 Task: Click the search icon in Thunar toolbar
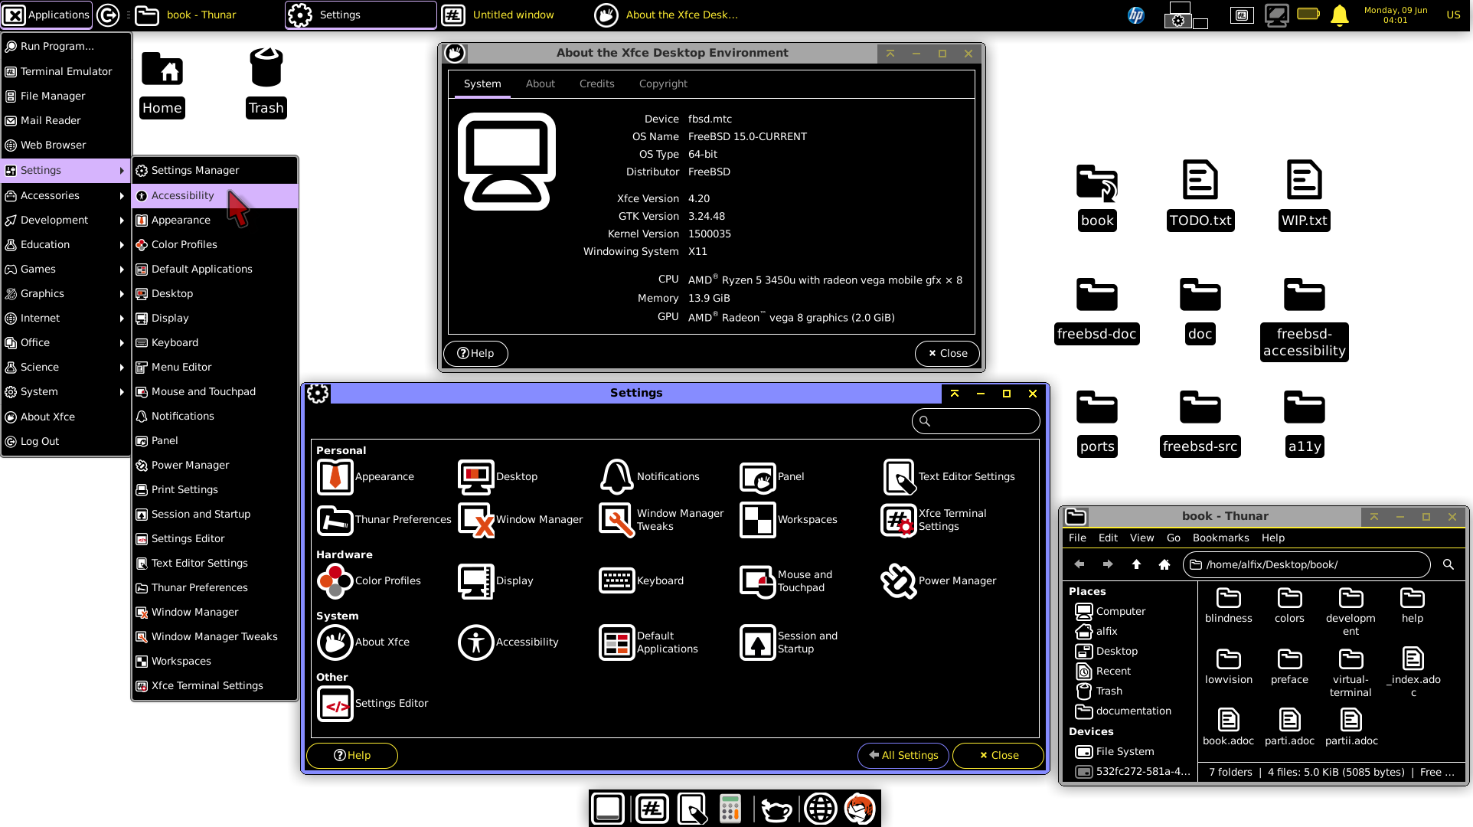(1449, 564)
